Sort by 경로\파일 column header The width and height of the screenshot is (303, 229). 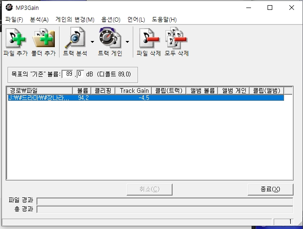[40, 90]
